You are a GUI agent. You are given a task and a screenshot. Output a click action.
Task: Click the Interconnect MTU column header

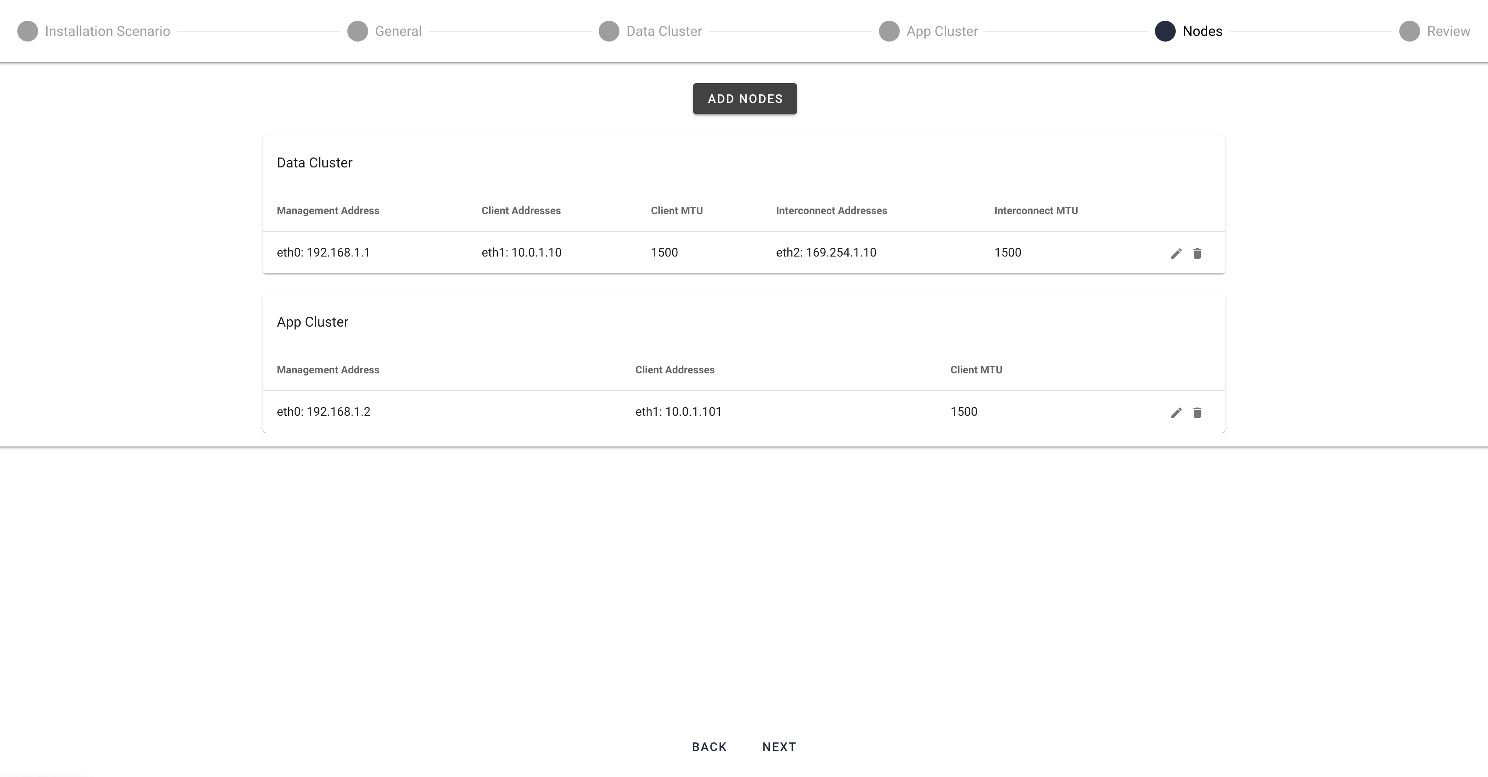[1036, 211]
